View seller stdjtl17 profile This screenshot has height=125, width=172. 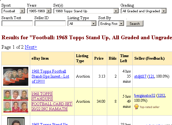click(x=140, y=76)
